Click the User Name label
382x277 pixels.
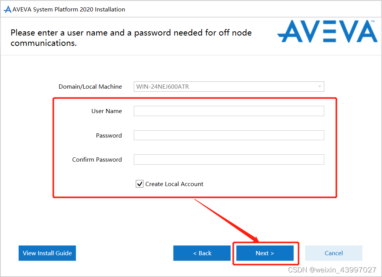[x=107, y=111]
